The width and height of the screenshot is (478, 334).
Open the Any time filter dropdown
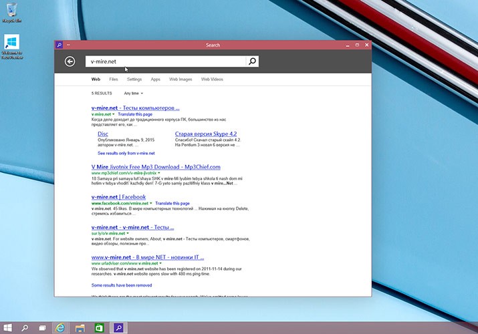pyautogui.click(x=133, y=93)
